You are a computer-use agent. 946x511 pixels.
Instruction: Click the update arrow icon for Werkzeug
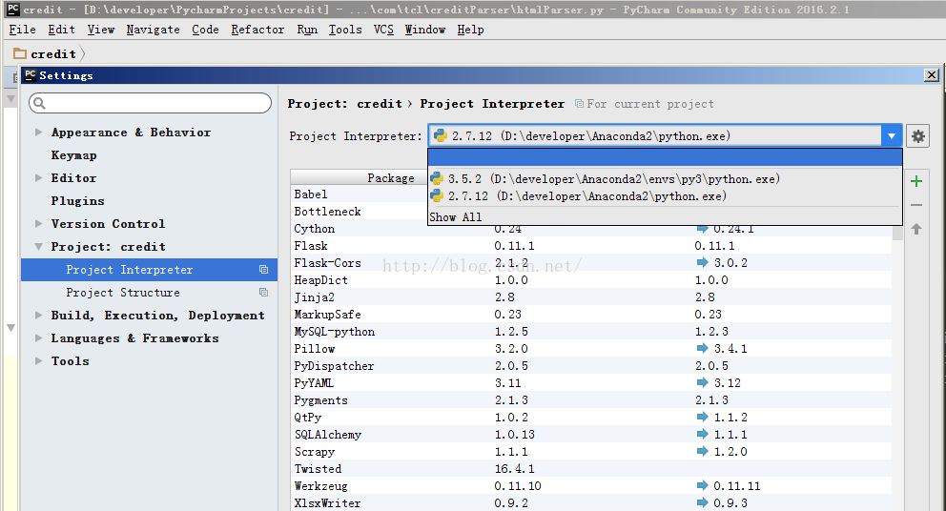click(x=702, y=485)
